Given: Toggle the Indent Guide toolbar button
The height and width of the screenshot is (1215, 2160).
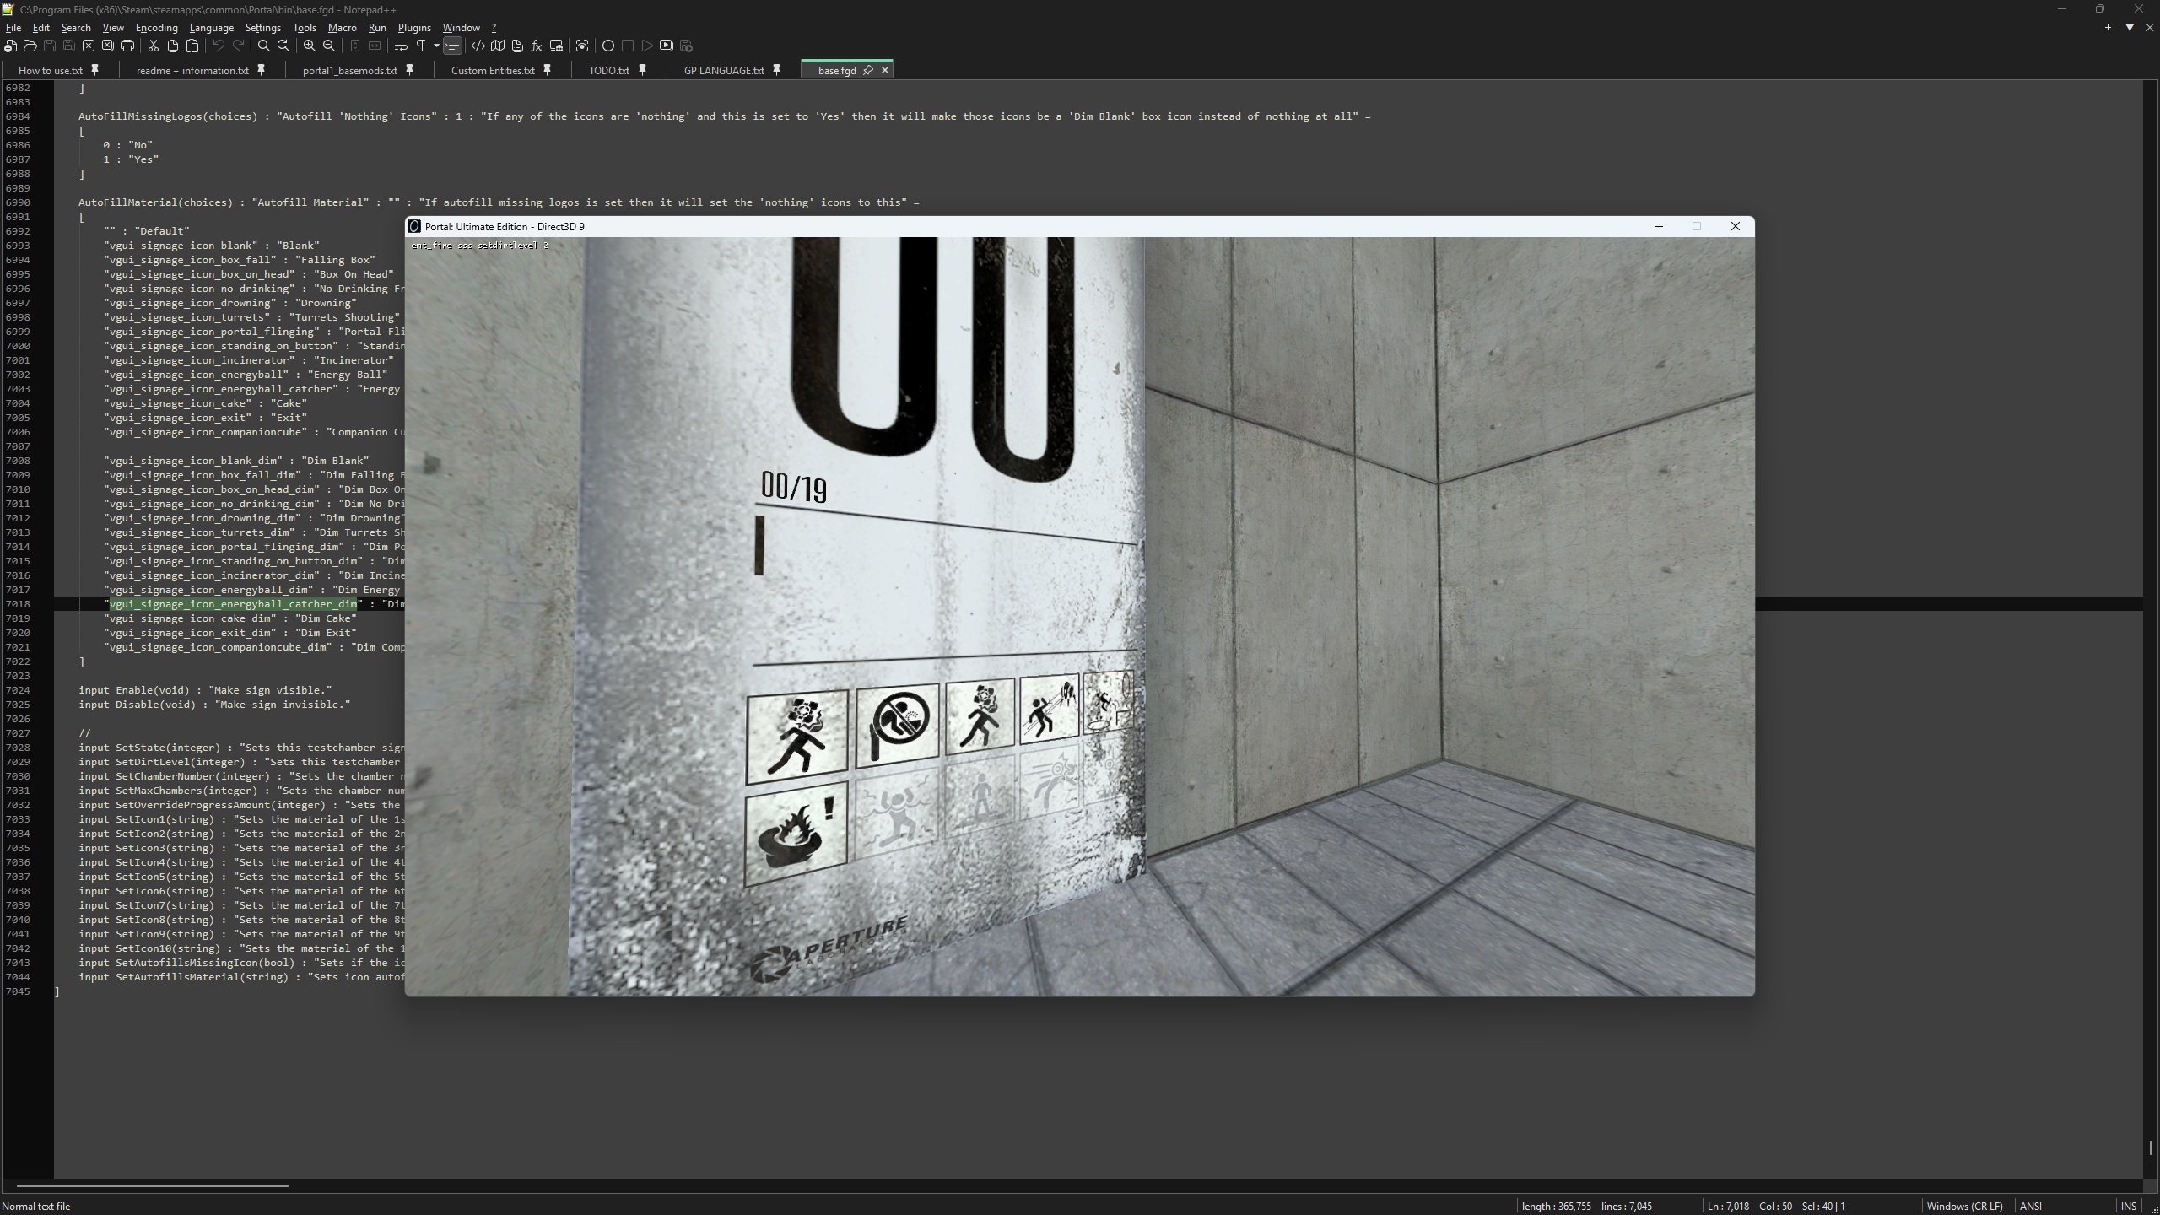Looking at the screenshot, I should click(452, 46).
